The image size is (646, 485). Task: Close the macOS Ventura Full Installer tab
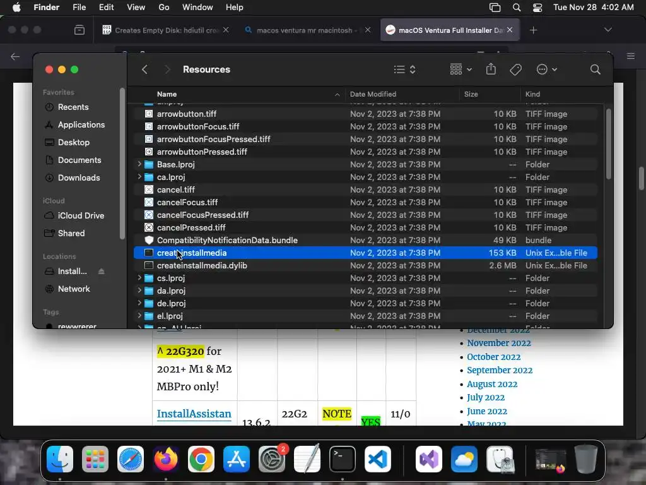(x=510, y=30)
